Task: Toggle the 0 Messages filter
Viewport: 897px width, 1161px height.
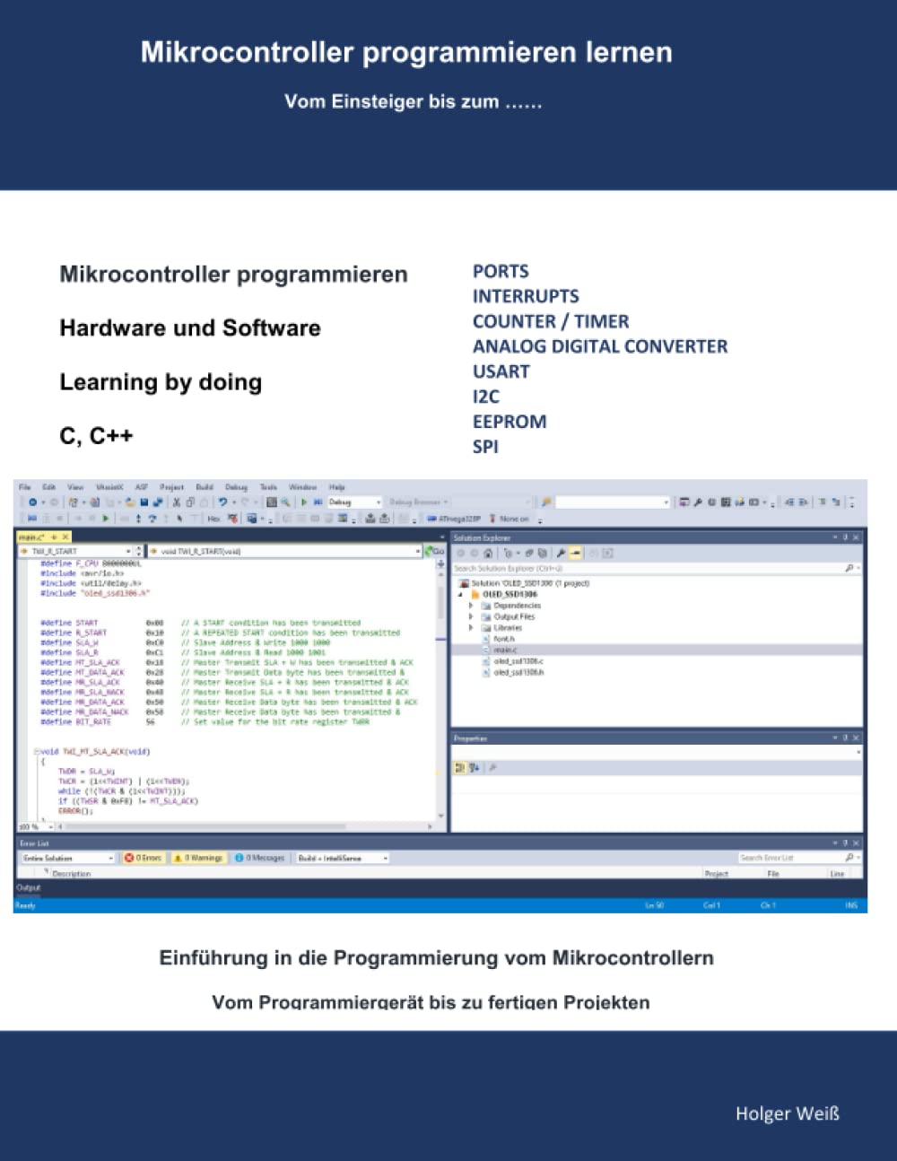Action: pos(260,858)
